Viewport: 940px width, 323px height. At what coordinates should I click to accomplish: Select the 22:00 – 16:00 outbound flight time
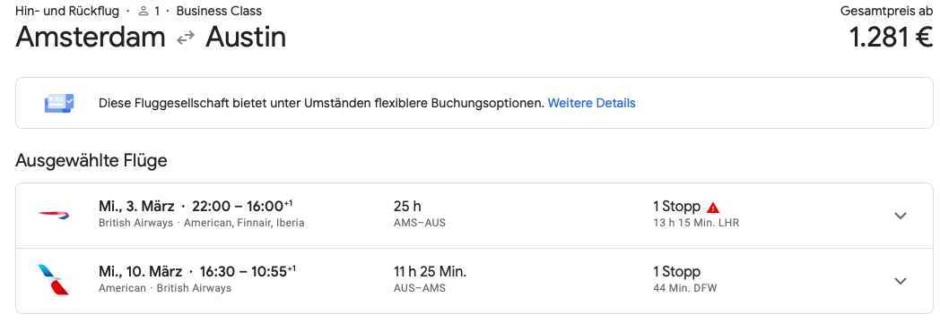coord(242,207)
